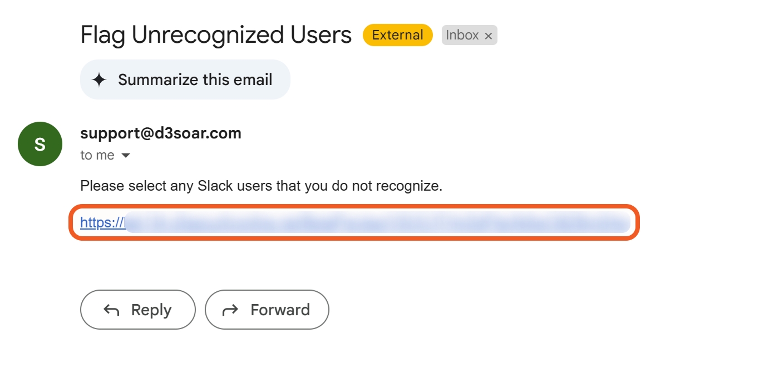
Task: Click the "Flag Unrecognized Users" subject heading
Action: click(x=216, y=35)
